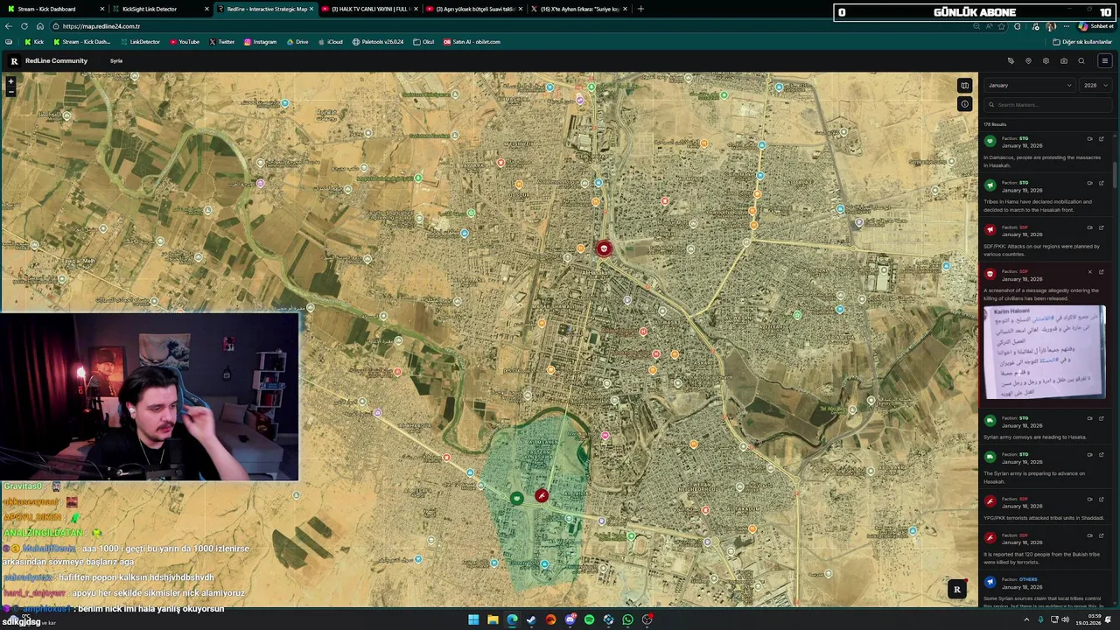The height and width of the screenshot is (630, 1120).
Task: Open external link for Damascus protest entry
Action: click(x=1101, y=138)
